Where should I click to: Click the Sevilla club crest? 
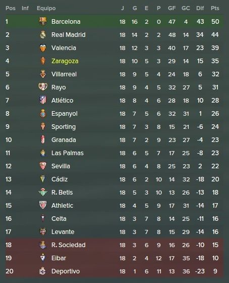click(x=43, y=166)
